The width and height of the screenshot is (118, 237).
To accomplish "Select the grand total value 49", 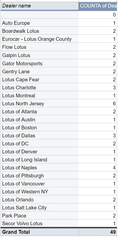I will pyautogui.click(x=98, y=232).
